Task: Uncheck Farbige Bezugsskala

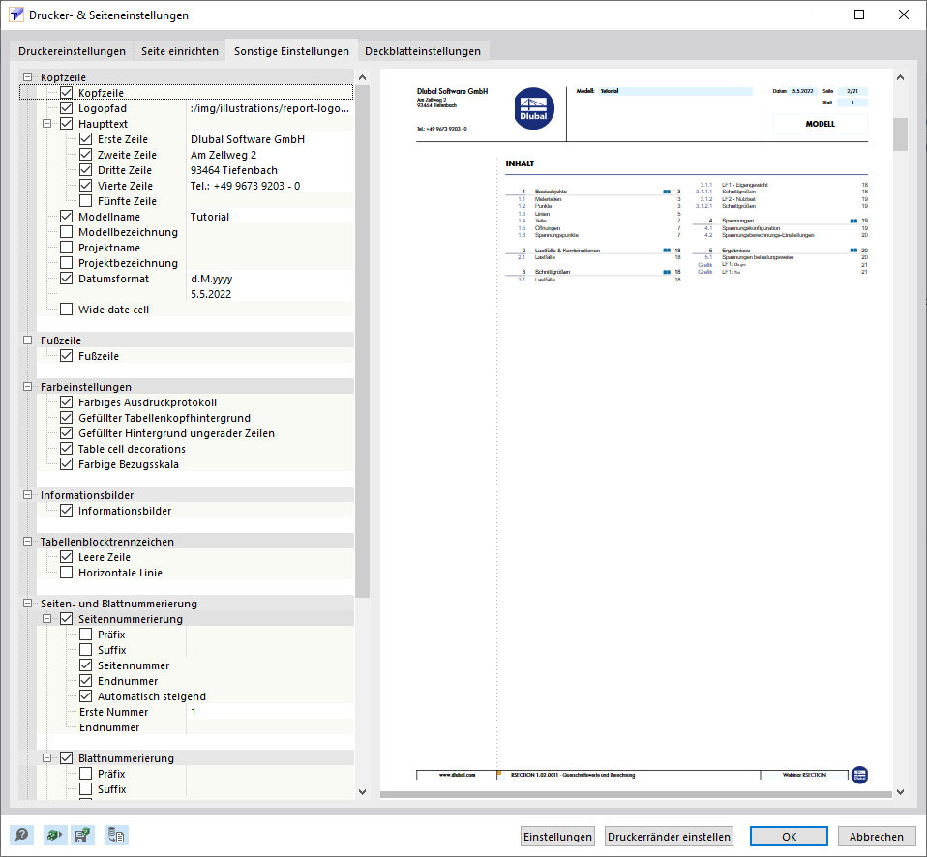Action: (x=66, y=464)
